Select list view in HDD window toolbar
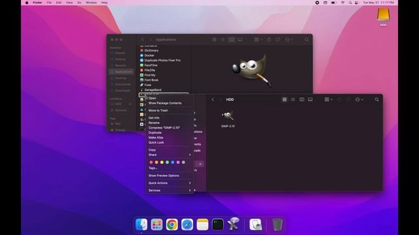 coord(293,100)
